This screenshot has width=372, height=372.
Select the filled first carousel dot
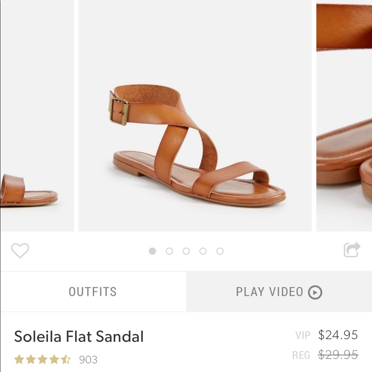(152, 251)
